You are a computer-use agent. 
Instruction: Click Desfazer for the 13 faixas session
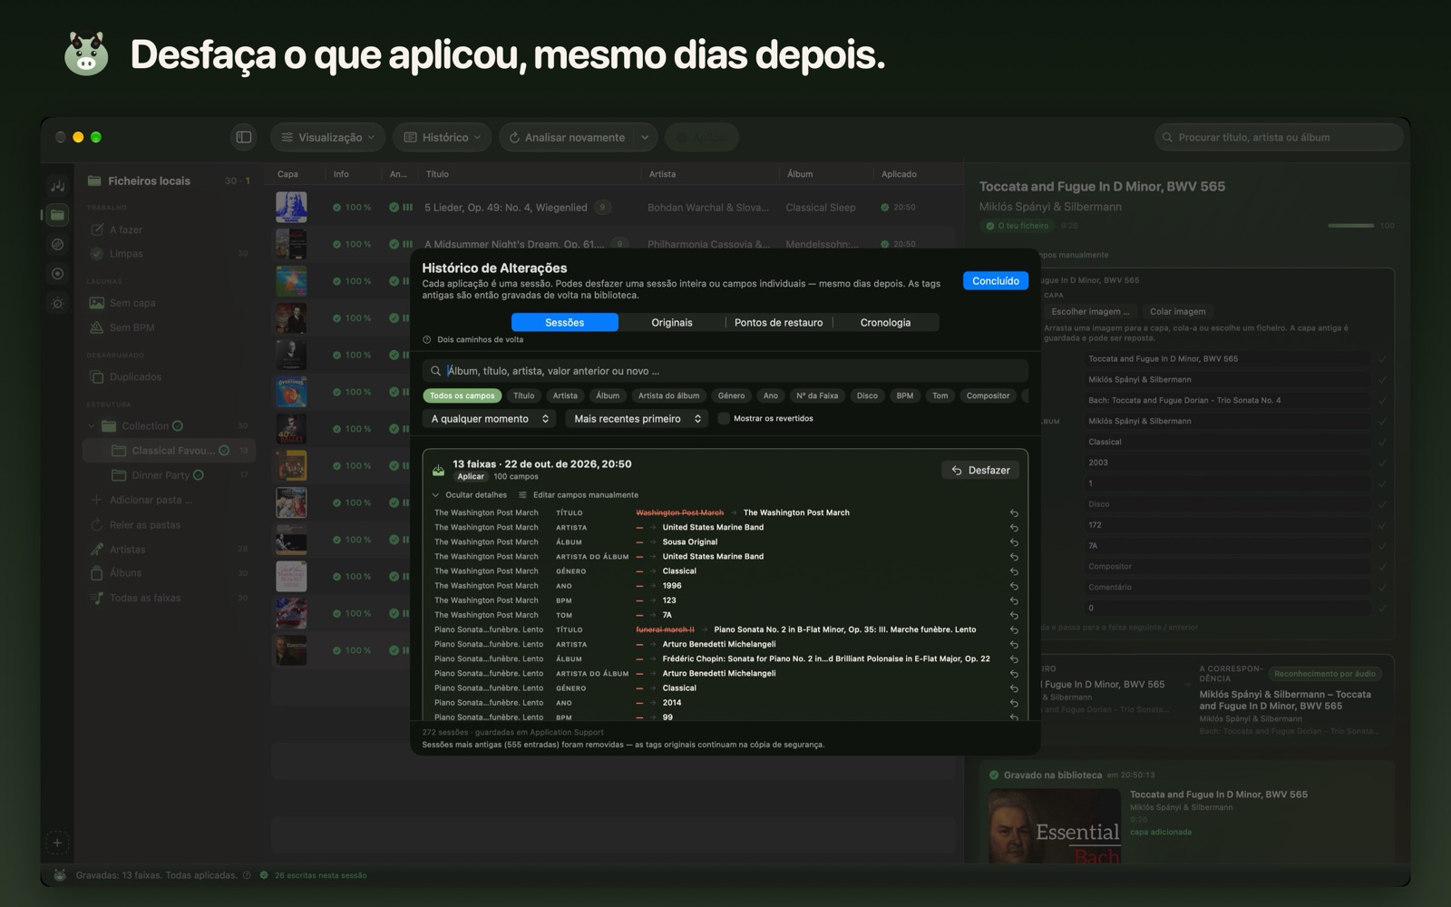pos(980,471)
